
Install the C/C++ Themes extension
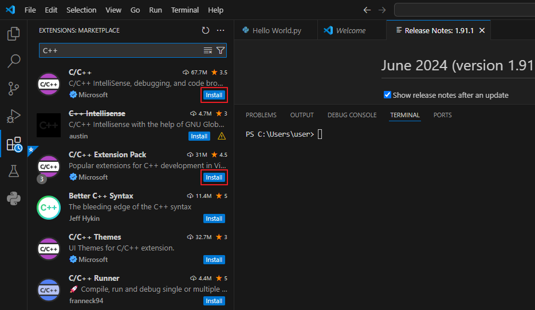(x=214, y=260)
